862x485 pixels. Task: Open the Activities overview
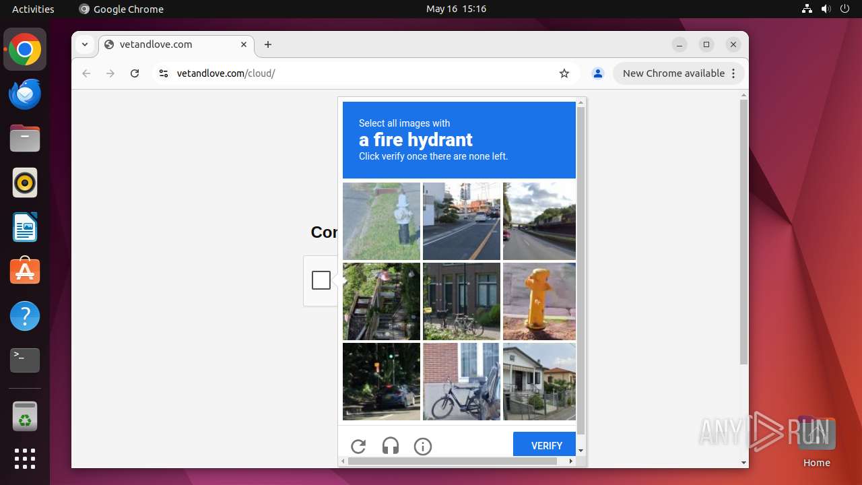[33, 9]
